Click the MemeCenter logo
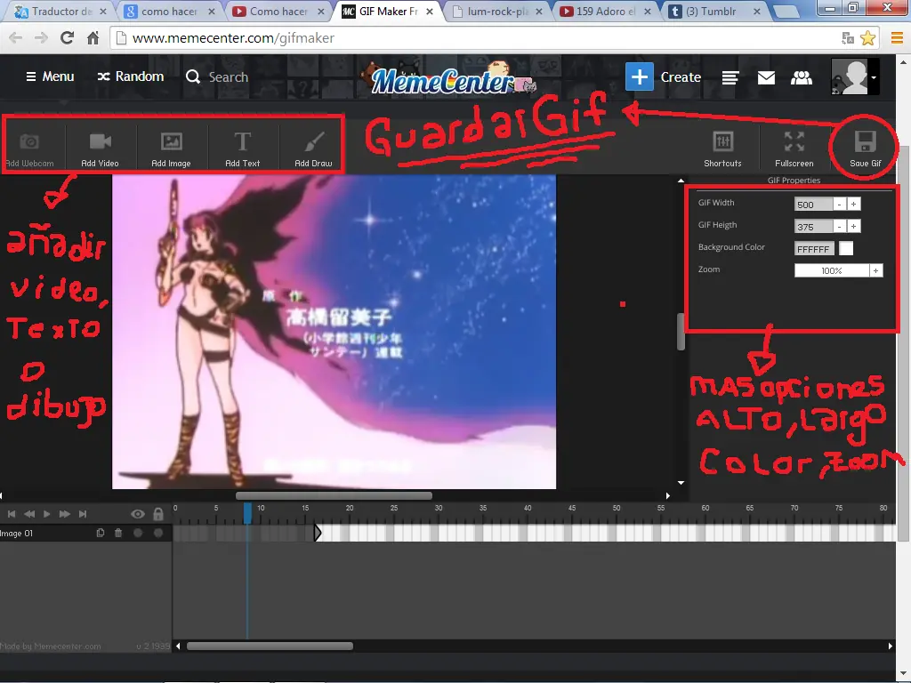The image size is (911, 683). [447, 79]
